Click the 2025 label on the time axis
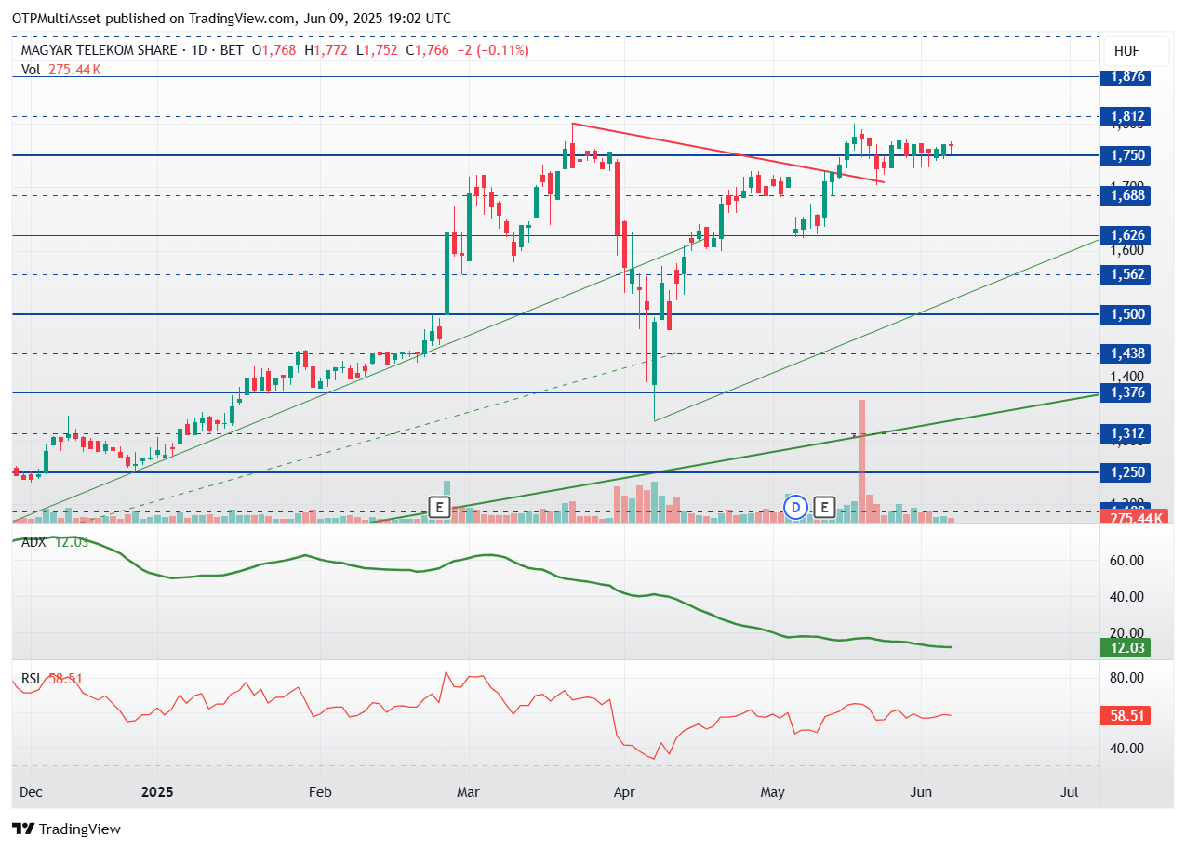 [157, 792]
